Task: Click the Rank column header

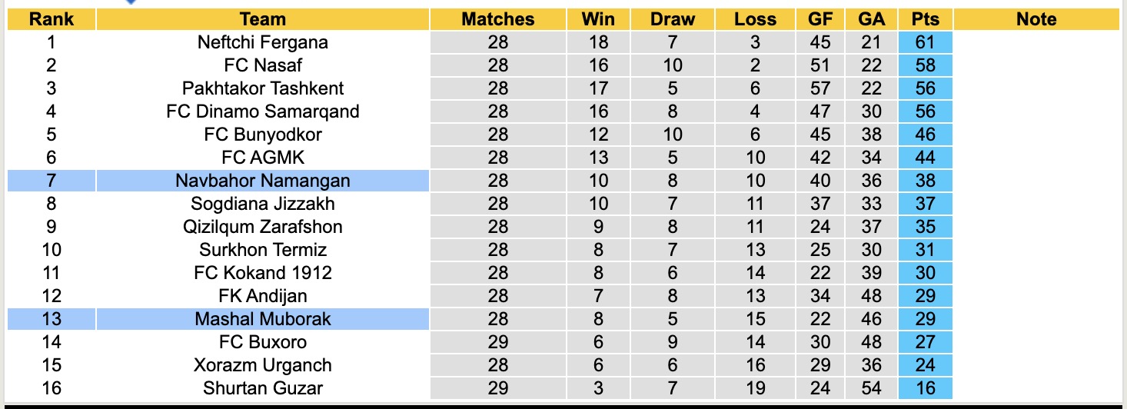Action: click(52, 19)
